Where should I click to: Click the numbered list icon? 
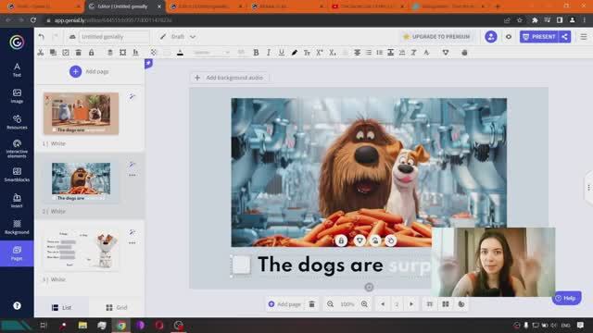379,53
